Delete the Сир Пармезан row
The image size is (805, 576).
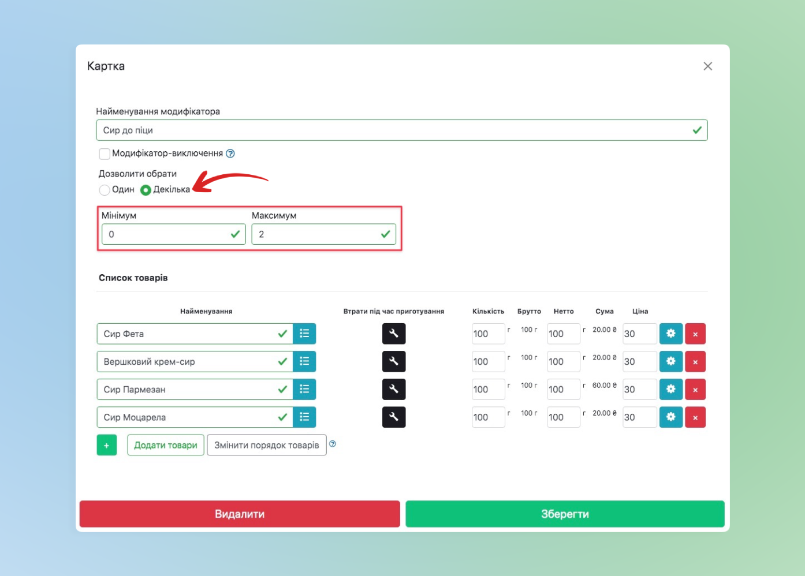pos(695,390)
